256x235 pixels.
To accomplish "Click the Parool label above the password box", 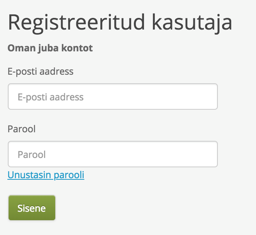I will click(21, 129).
